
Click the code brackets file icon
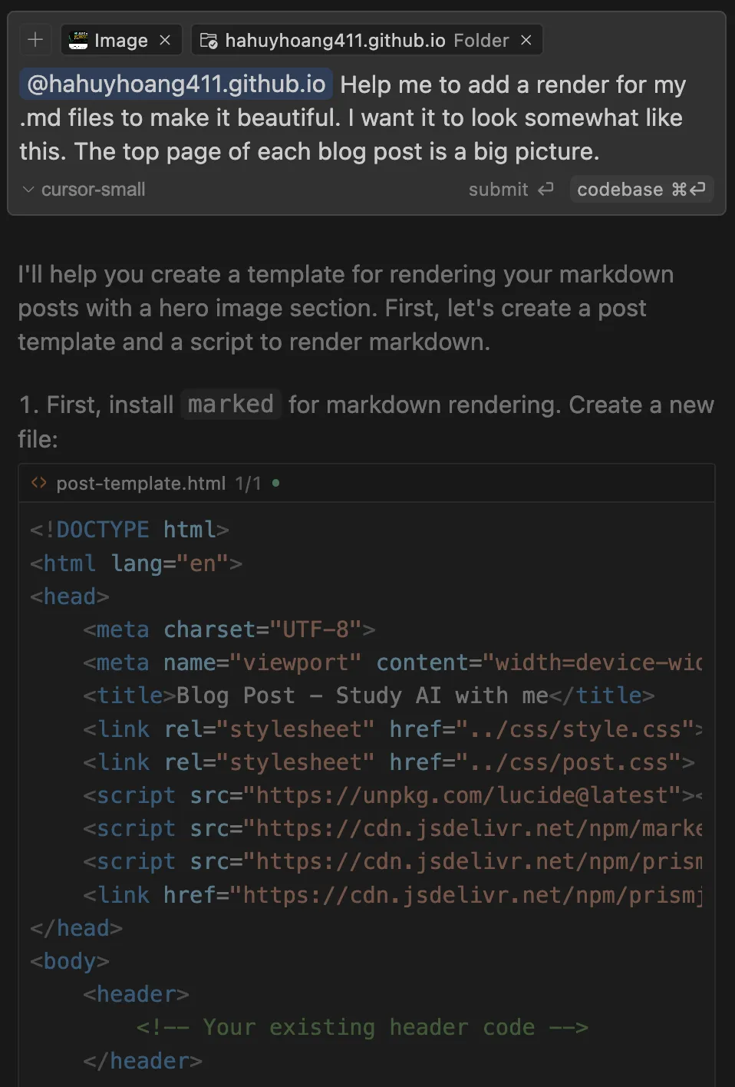click(38, 483)
